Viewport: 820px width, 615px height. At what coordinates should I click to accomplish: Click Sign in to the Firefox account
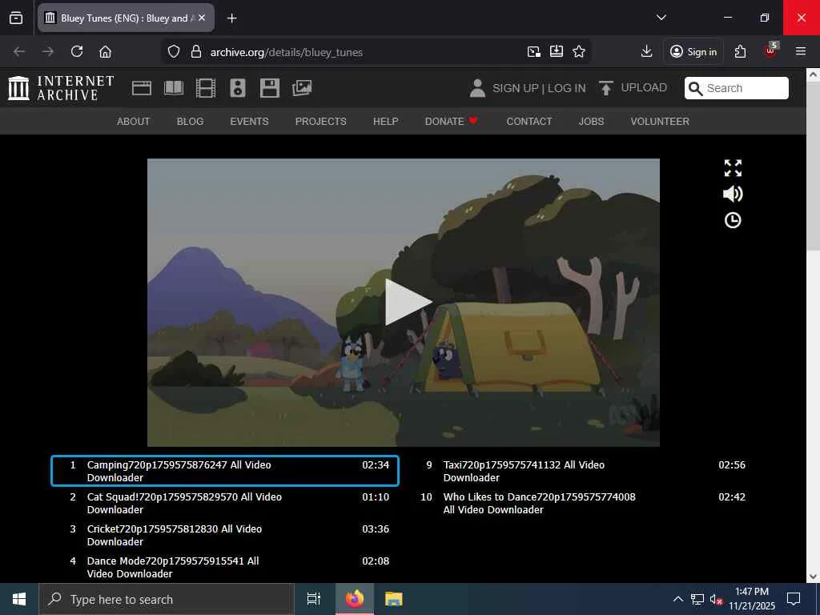coord(693,52)
